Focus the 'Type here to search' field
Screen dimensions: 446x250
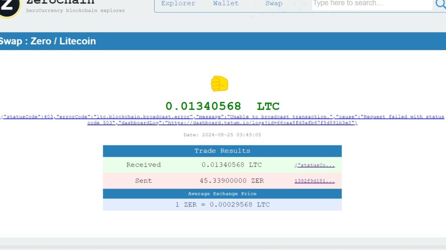point(372,4)
